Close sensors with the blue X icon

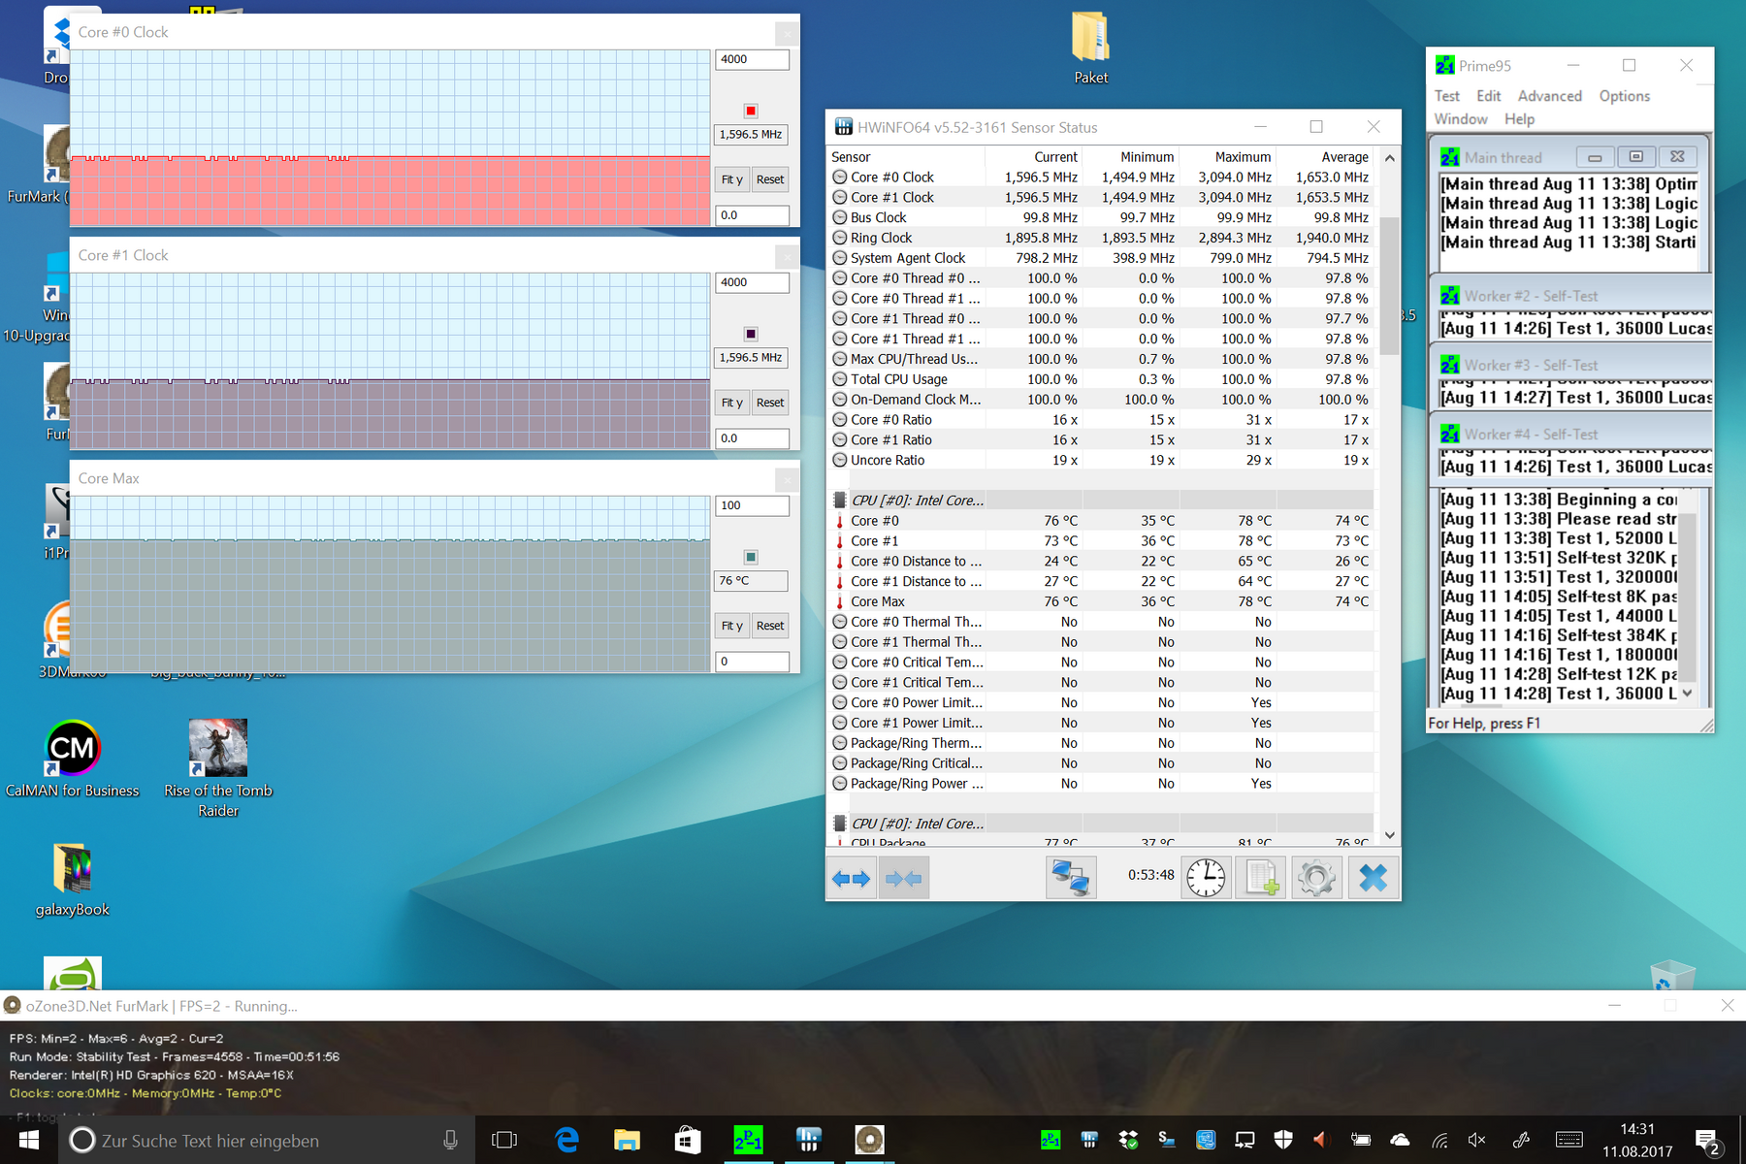pos(1373,878)
